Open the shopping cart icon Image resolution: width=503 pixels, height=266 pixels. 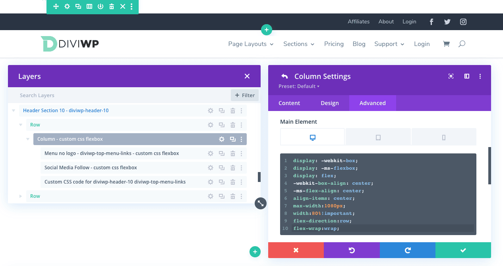446,44
